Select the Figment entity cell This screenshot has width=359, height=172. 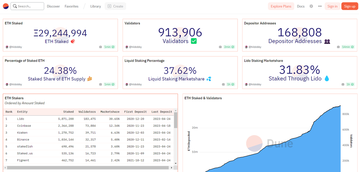pos(23,160)
